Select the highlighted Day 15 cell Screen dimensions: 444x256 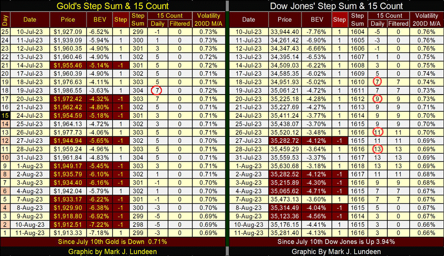(x=4, y=116)
